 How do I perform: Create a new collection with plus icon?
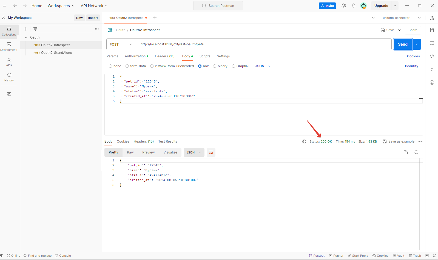26,29
